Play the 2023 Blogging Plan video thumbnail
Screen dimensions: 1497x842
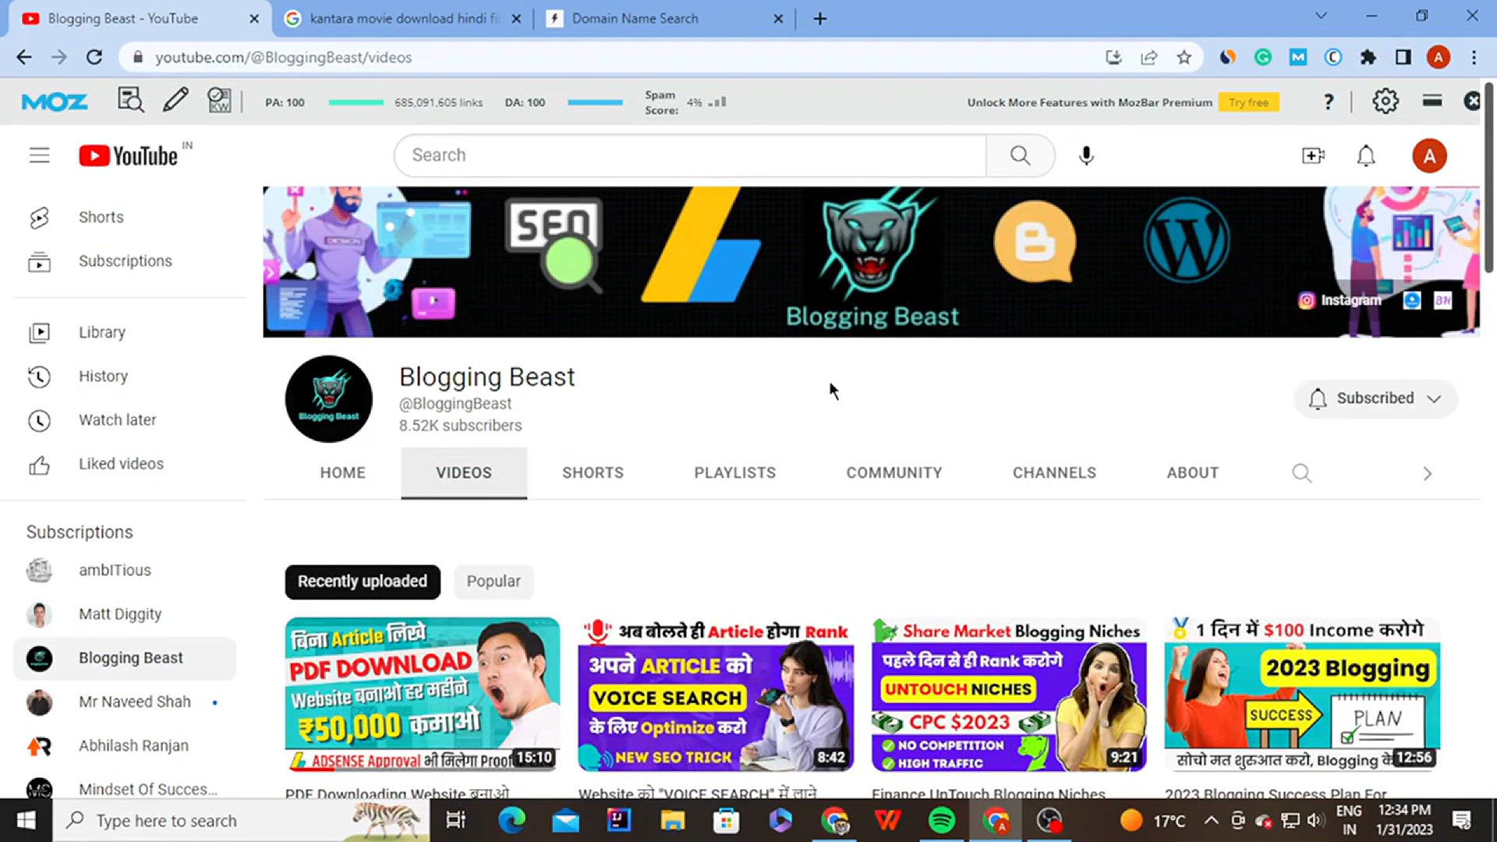tap(1302, 695)
